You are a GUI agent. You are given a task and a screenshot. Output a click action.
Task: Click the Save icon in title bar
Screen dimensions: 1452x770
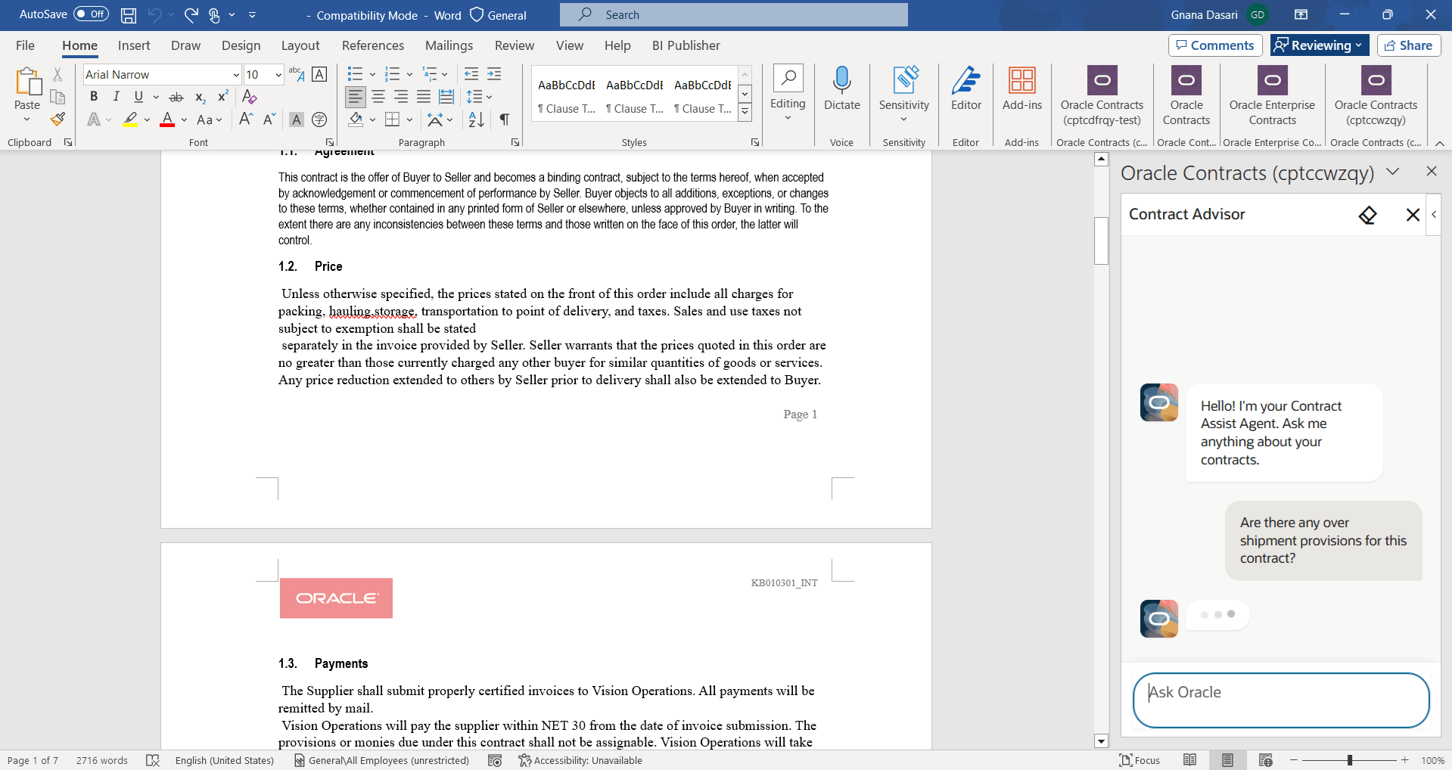[129, 14]
